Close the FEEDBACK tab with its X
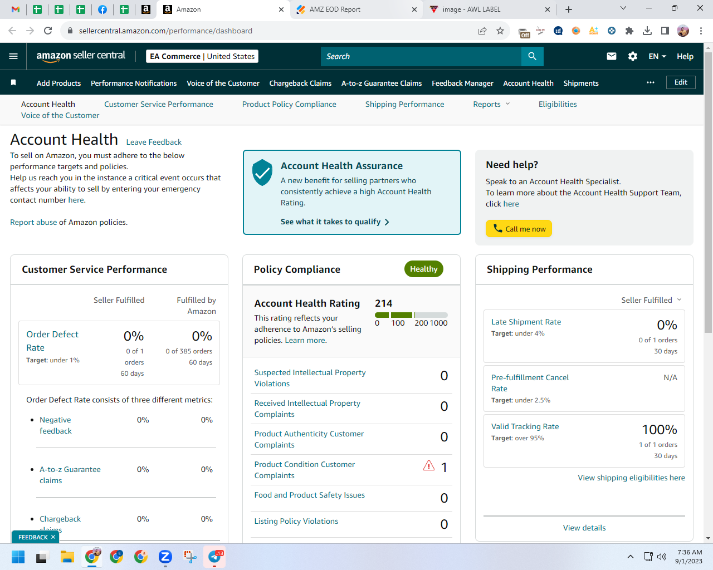The height and width of the screenshot is (570, 713). coord(53,537)
